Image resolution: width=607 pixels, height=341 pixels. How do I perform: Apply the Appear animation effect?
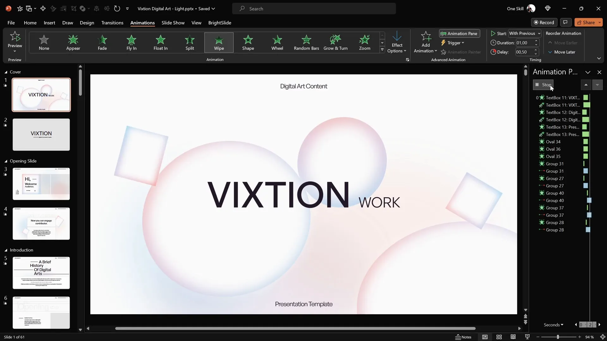(73, 42)
